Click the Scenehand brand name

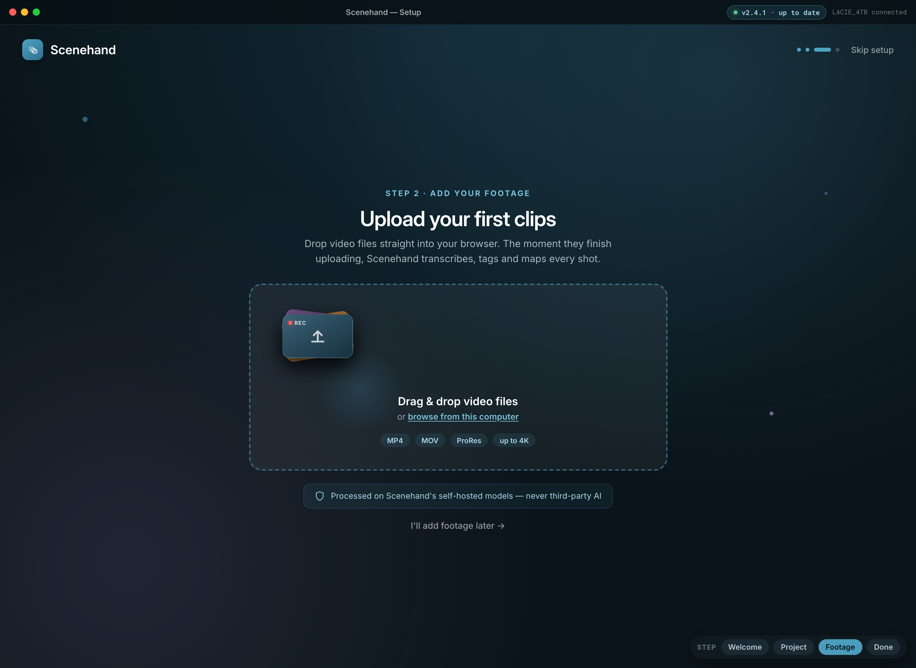click(83, 50)
